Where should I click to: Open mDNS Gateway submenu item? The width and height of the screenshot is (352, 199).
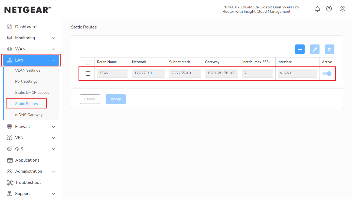29,115
